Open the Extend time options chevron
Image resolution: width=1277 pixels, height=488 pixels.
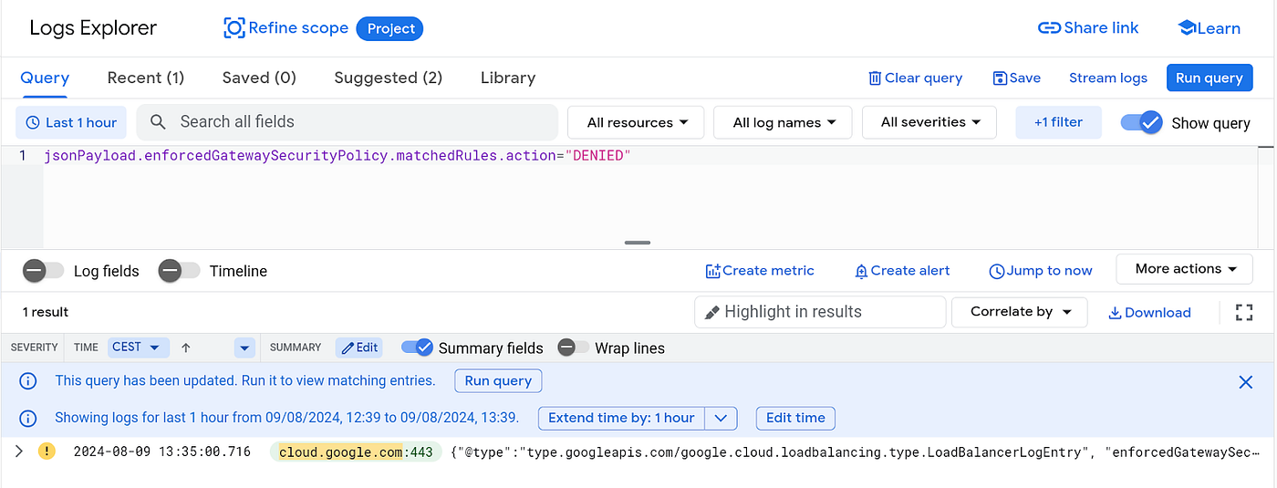721,418
